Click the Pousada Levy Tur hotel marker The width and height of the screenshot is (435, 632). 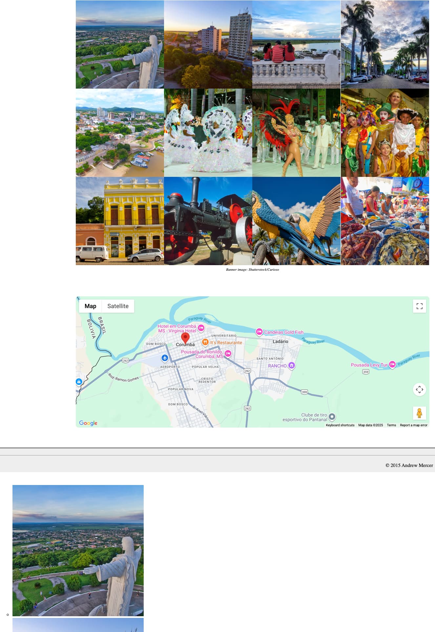392,365
